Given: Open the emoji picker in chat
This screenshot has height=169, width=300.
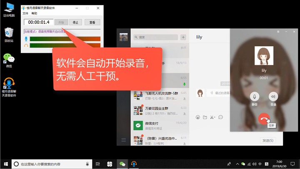Looking at the screenshot, I should click(x=198, y=117).
